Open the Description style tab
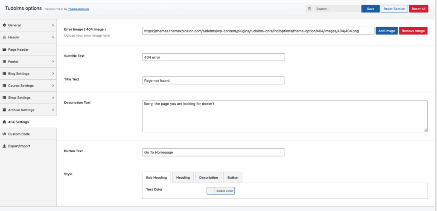The width and height of the screenshot is (437, 211). [208, 178]
